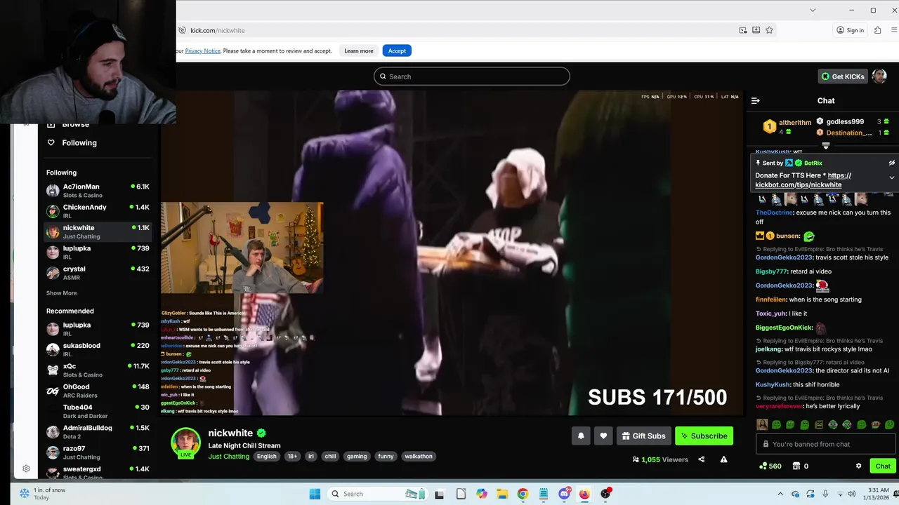
Task: Open the browser's list-all-tabs dropdown arrow
Action: click(813, 10)
